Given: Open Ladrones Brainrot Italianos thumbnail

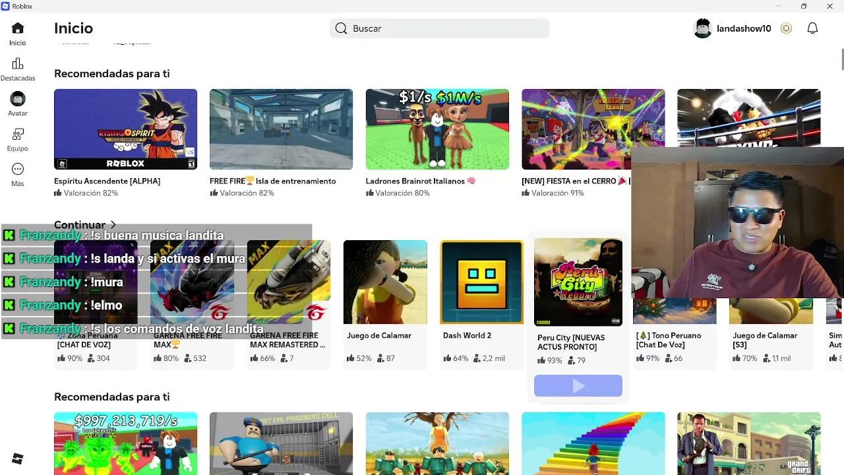Looking at the screenshot, I should [437, 129].
